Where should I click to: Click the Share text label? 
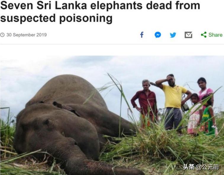215,35
